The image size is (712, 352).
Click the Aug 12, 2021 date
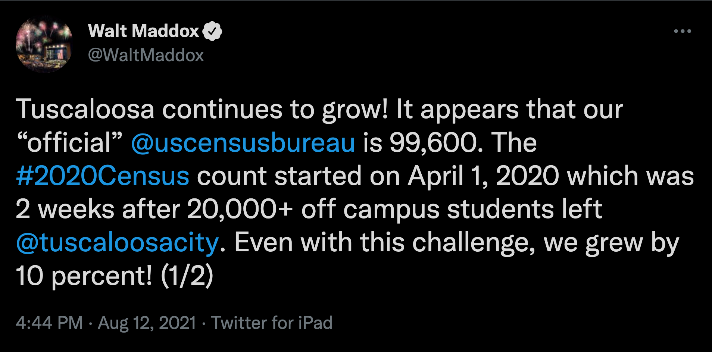click(147, 323)
